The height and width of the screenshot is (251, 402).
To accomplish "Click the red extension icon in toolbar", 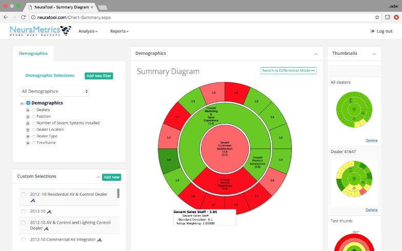I will click(396, 17).
